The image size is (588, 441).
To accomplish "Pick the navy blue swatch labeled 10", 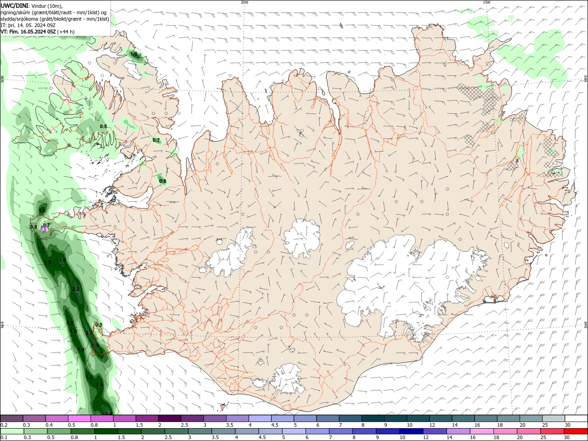I will [411, 431].
